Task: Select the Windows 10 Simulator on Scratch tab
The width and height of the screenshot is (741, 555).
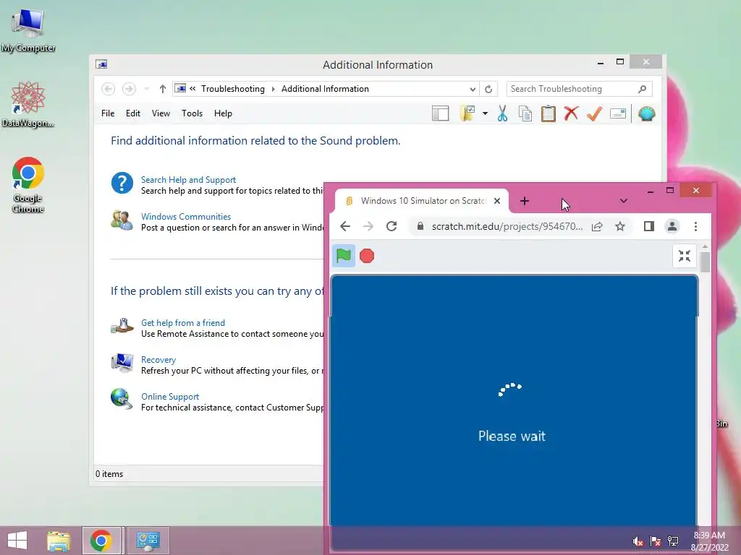Action: 422,201
